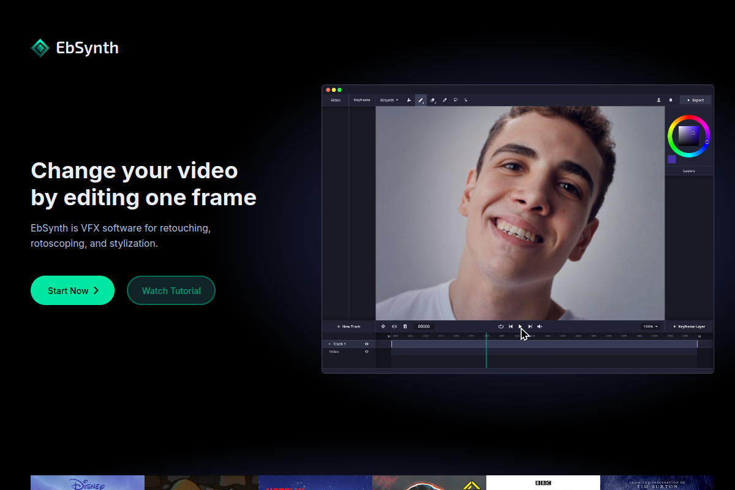This screenshot has width=735, height=490.
Task: Click the Start Now button
Action: coord(72,290)
